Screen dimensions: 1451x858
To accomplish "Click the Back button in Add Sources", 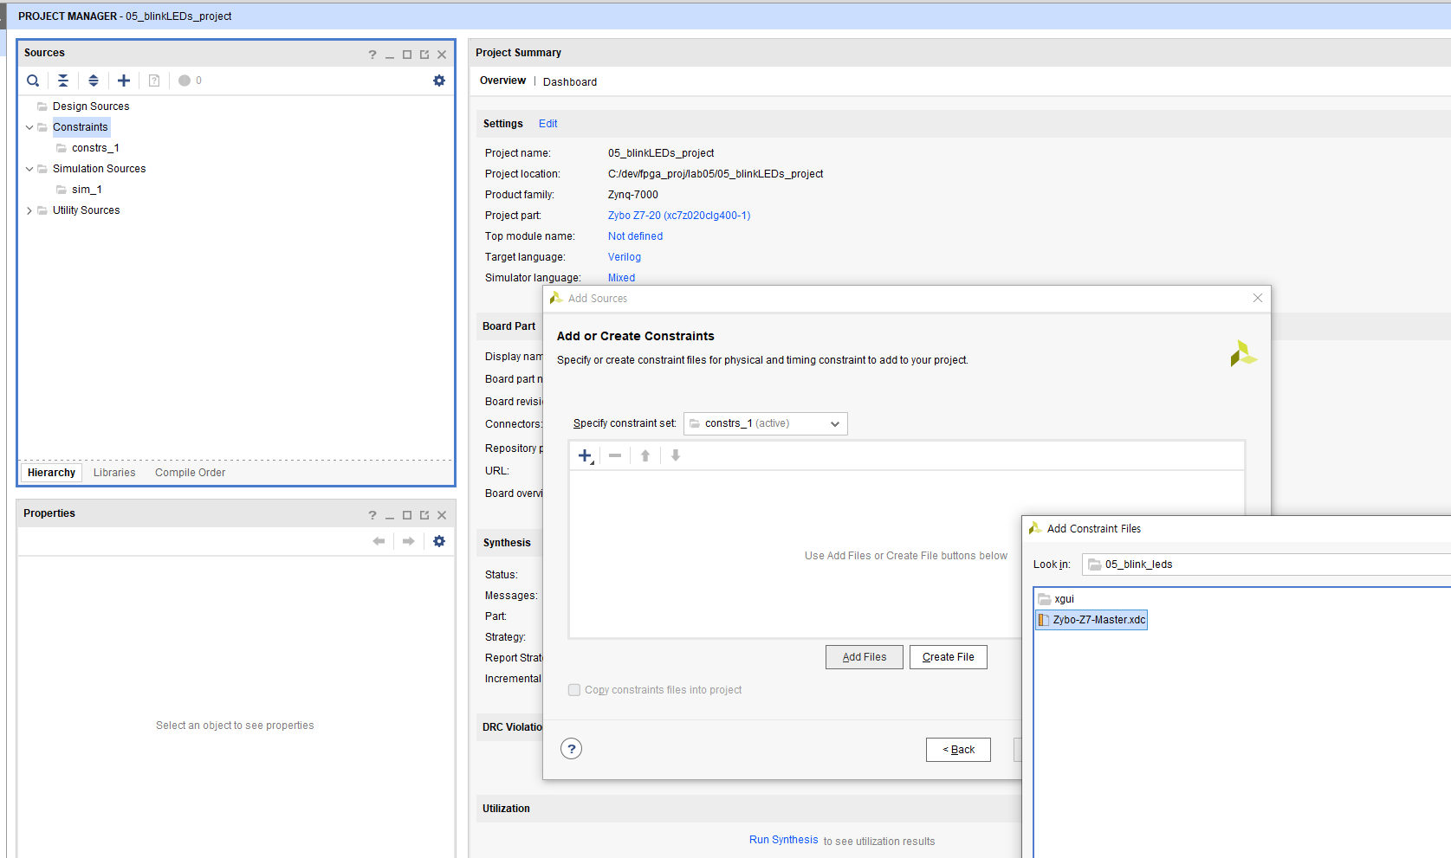I will point(958,750).
